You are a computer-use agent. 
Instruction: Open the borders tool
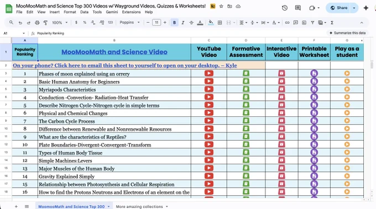click(220, 23)
